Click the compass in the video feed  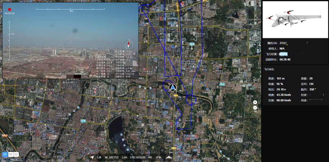(129, 45)
